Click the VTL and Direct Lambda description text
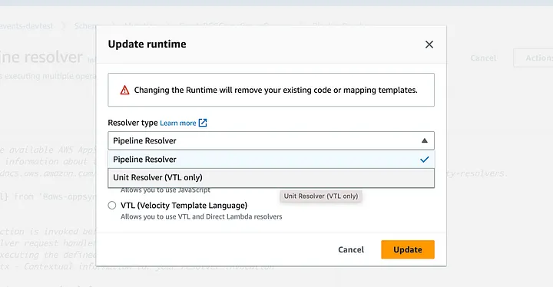This screenshot has width=553, height=287. [201, 216]
